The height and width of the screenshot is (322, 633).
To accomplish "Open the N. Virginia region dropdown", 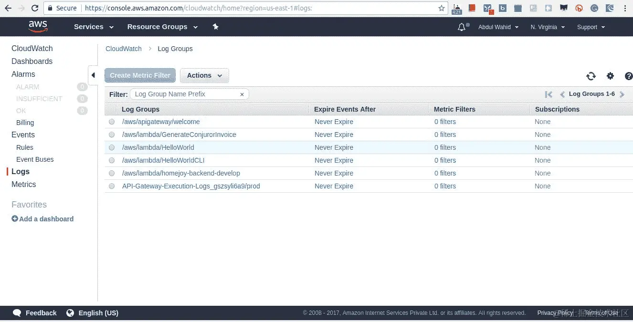I will (x=548, y=27).
